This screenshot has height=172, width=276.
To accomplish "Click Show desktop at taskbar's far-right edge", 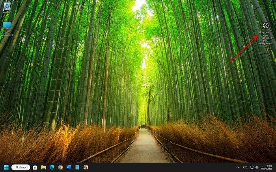I will (x=275, y=167).
